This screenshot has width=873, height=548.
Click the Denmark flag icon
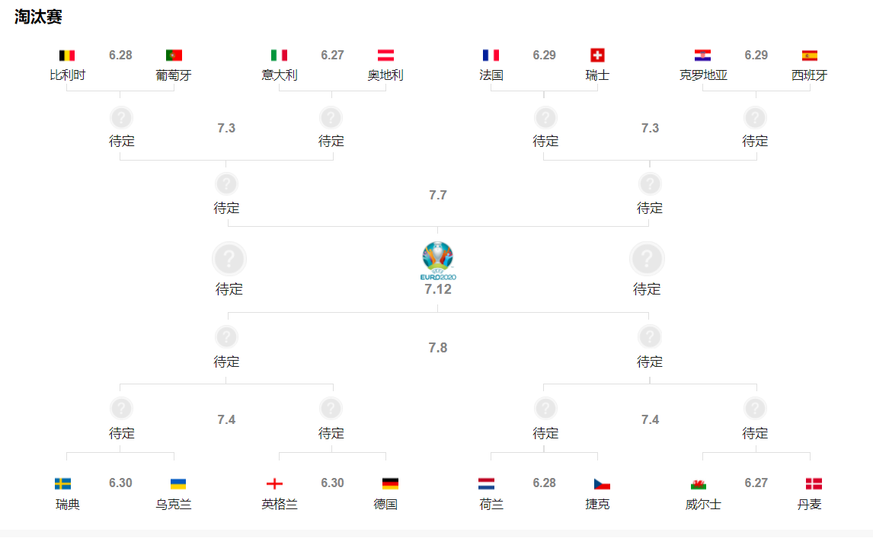tap(814, 484)
